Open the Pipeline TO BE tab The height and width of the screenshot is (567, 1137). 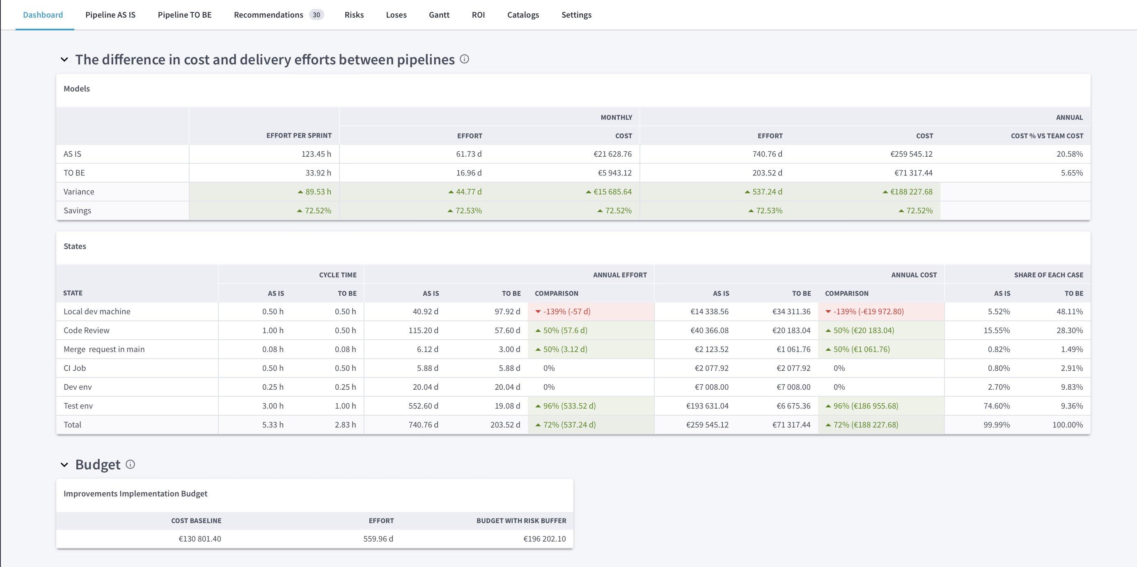[x=184, y=14]
